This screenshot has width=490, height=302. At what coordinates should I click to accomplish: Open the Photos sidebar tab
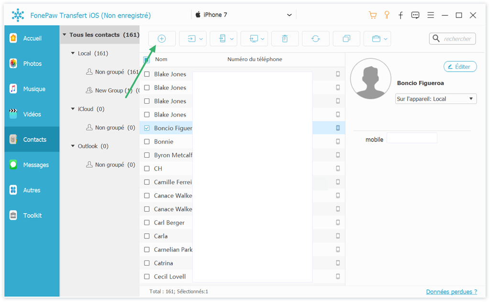coord(32,64)
